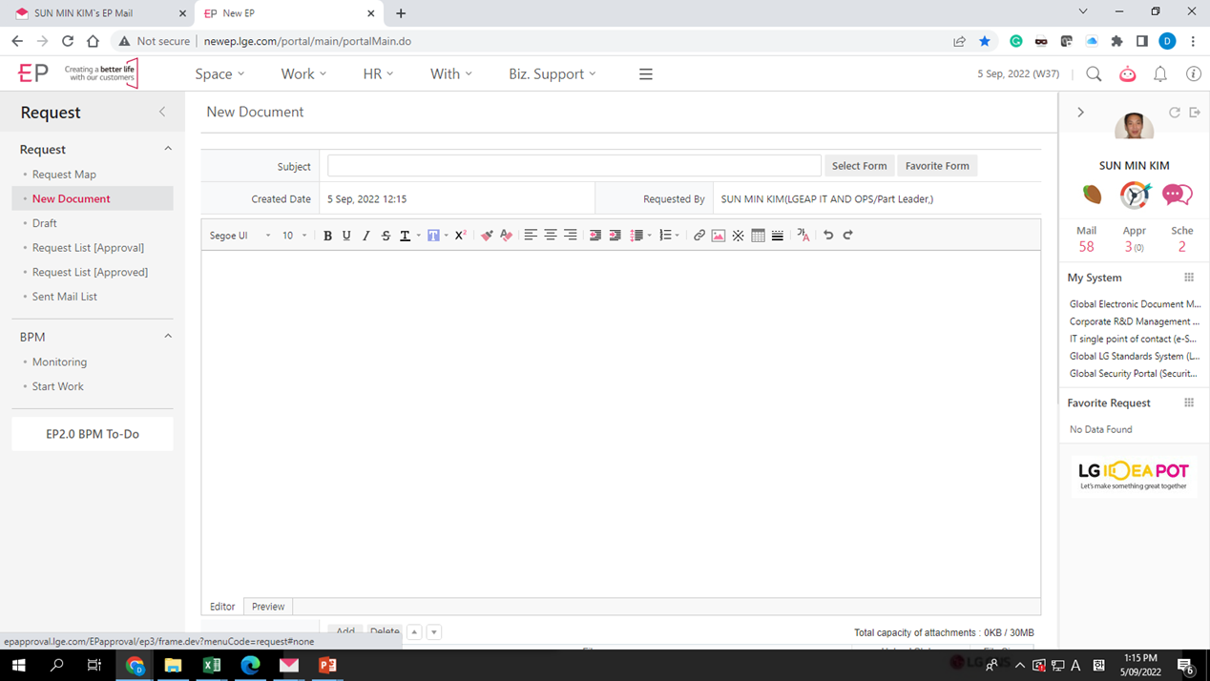Click the Favorite Form button
The height and width of the screenshot is (681, 1210).
pos(937,166)
